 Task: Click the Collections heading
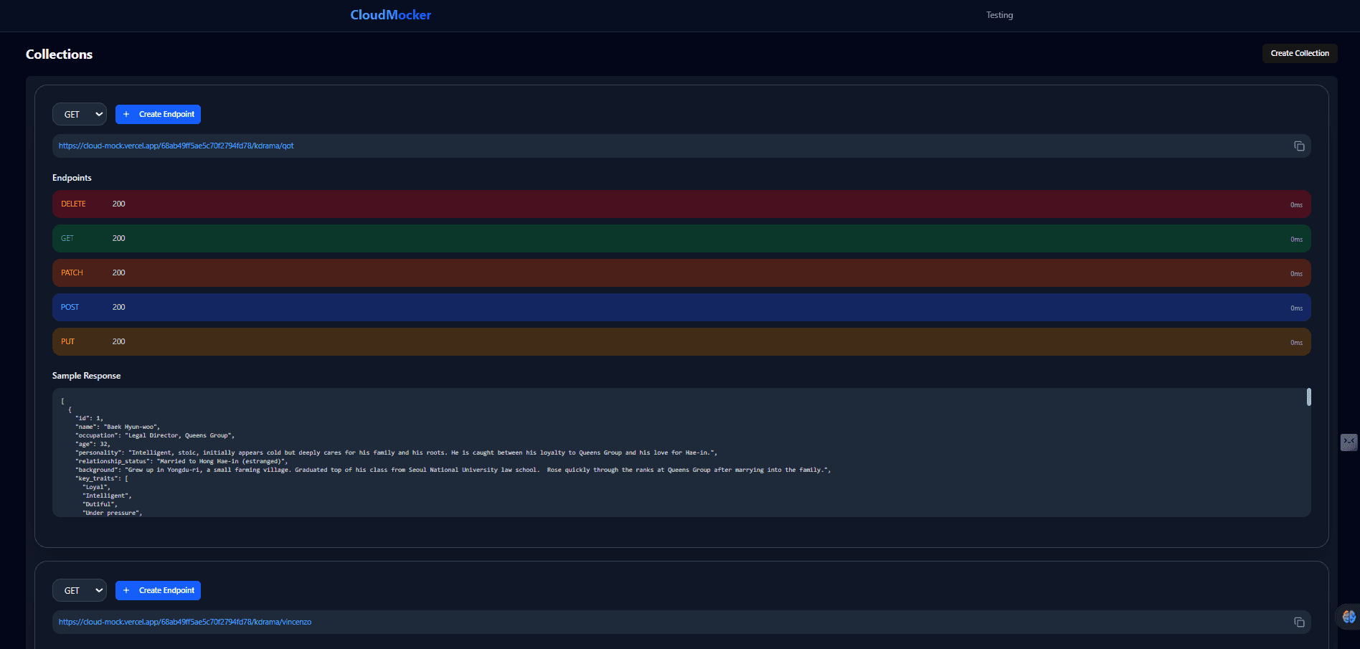pos(59,54)
